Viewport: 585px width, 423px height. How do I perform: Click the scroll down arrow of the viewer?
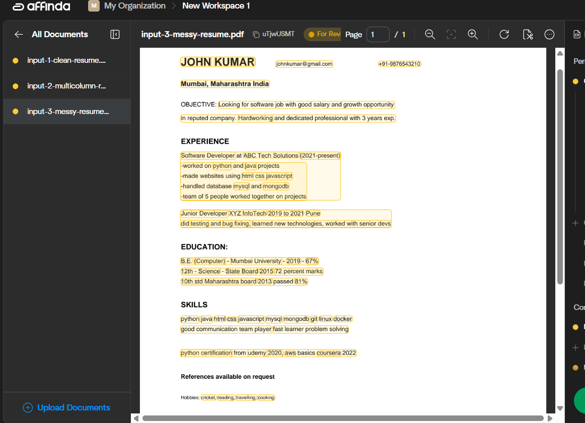point(560,408)
